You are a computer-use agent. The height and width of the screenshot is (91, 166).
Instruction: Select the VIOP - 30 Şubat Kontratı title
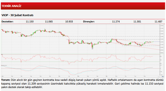tap(17, 15)
